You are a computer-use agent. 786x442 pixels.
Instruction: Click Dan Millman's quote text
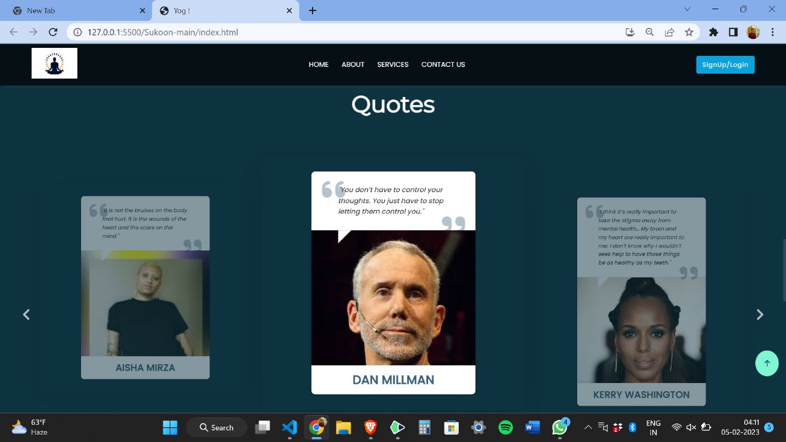[391, 201]
